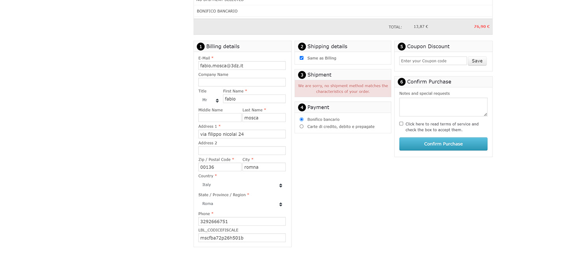Click the empty Company Name field
The width and height of the screenshot is (583, 272).
tap(242, 82)
